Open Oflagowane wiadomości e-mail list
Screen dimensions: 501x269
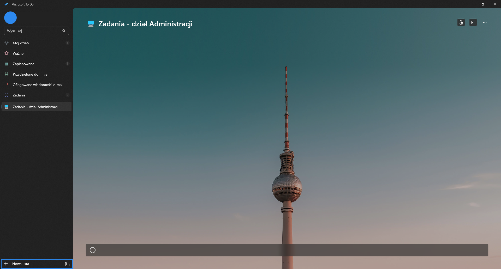tap(36, 85)
